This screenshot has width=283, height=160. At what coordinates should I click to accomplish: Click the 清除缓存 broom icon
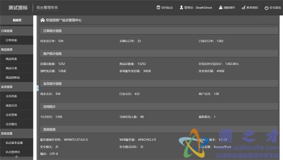221,7
